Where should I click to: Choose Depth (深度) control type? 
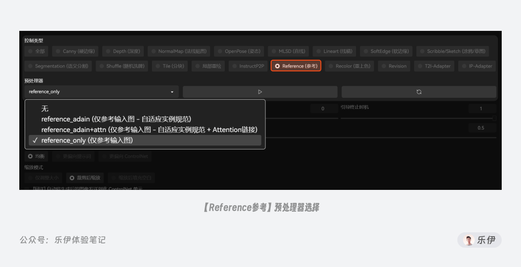point(123,51)
